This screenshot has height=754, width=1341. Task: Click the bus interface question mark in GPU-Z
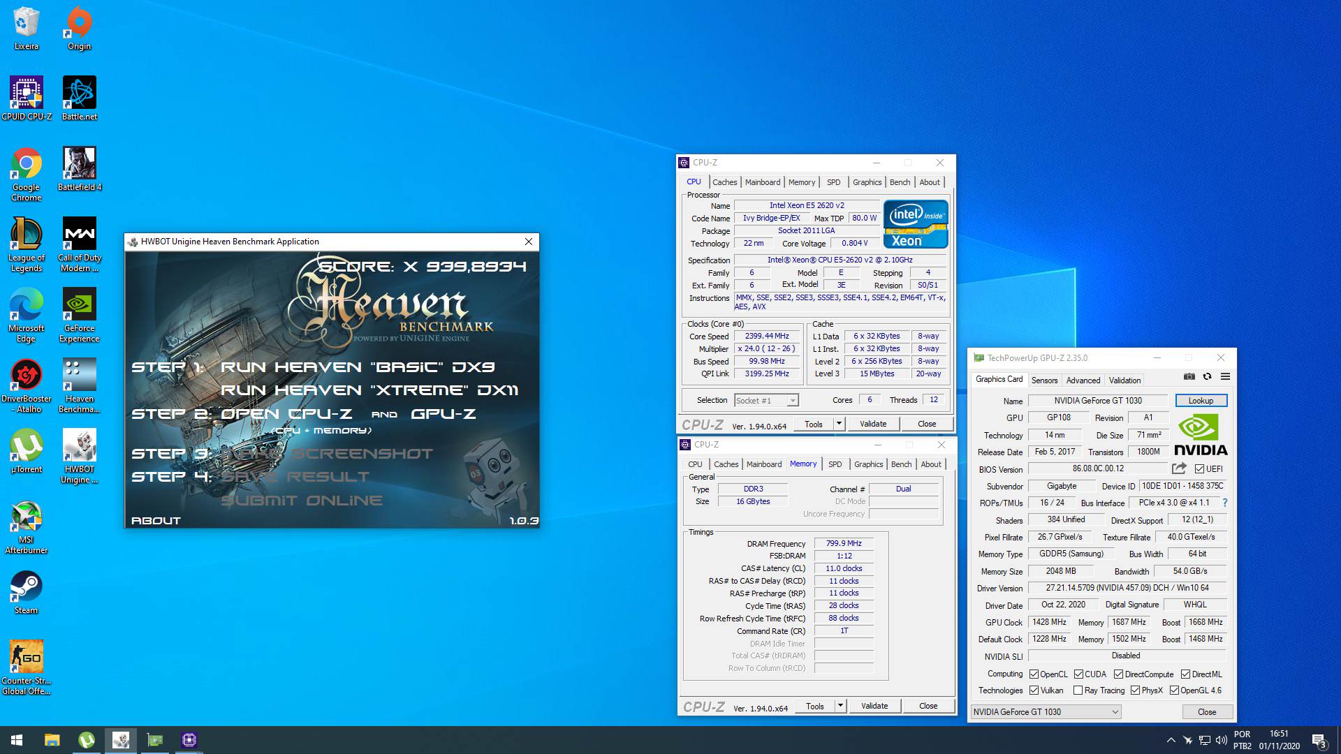click(x=1224, y=503)
